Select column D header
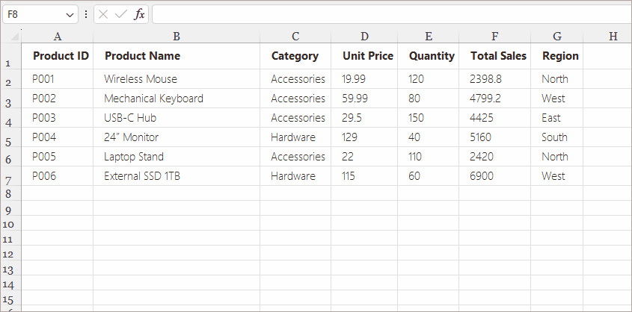 [x=364, y=37]
